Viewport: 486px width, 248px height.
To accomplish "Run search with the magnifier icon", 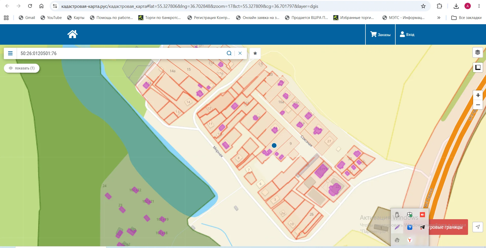I will point(229,53).
